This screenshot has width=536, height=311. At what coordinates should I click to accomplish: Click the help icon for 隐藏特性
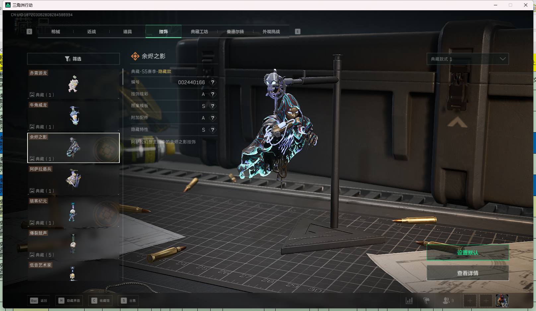click(213, 130)
